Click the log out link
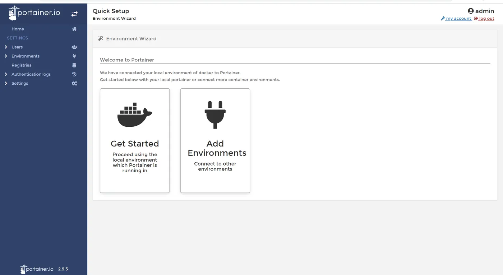This screenshot has width=503, height=275. (x=486, y=18)
